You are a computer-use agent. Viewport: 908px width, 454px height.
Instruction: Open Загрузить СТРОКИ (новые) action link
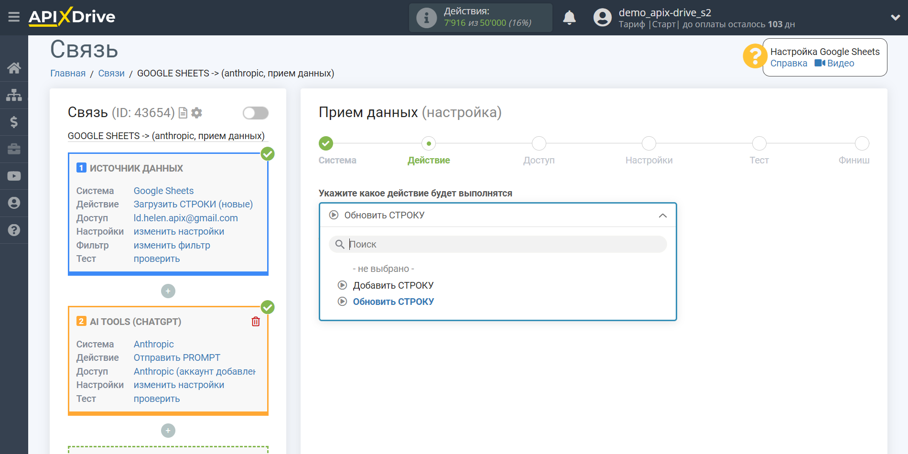click(193, 204)
